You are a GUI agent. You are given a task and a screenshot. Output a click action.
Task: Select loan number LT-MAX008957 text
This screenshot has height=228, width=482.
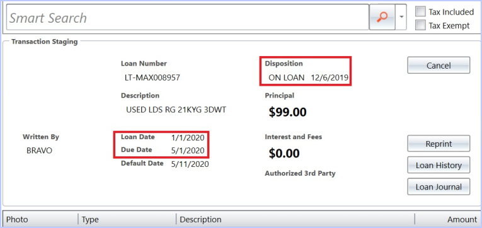coord(152,77)
